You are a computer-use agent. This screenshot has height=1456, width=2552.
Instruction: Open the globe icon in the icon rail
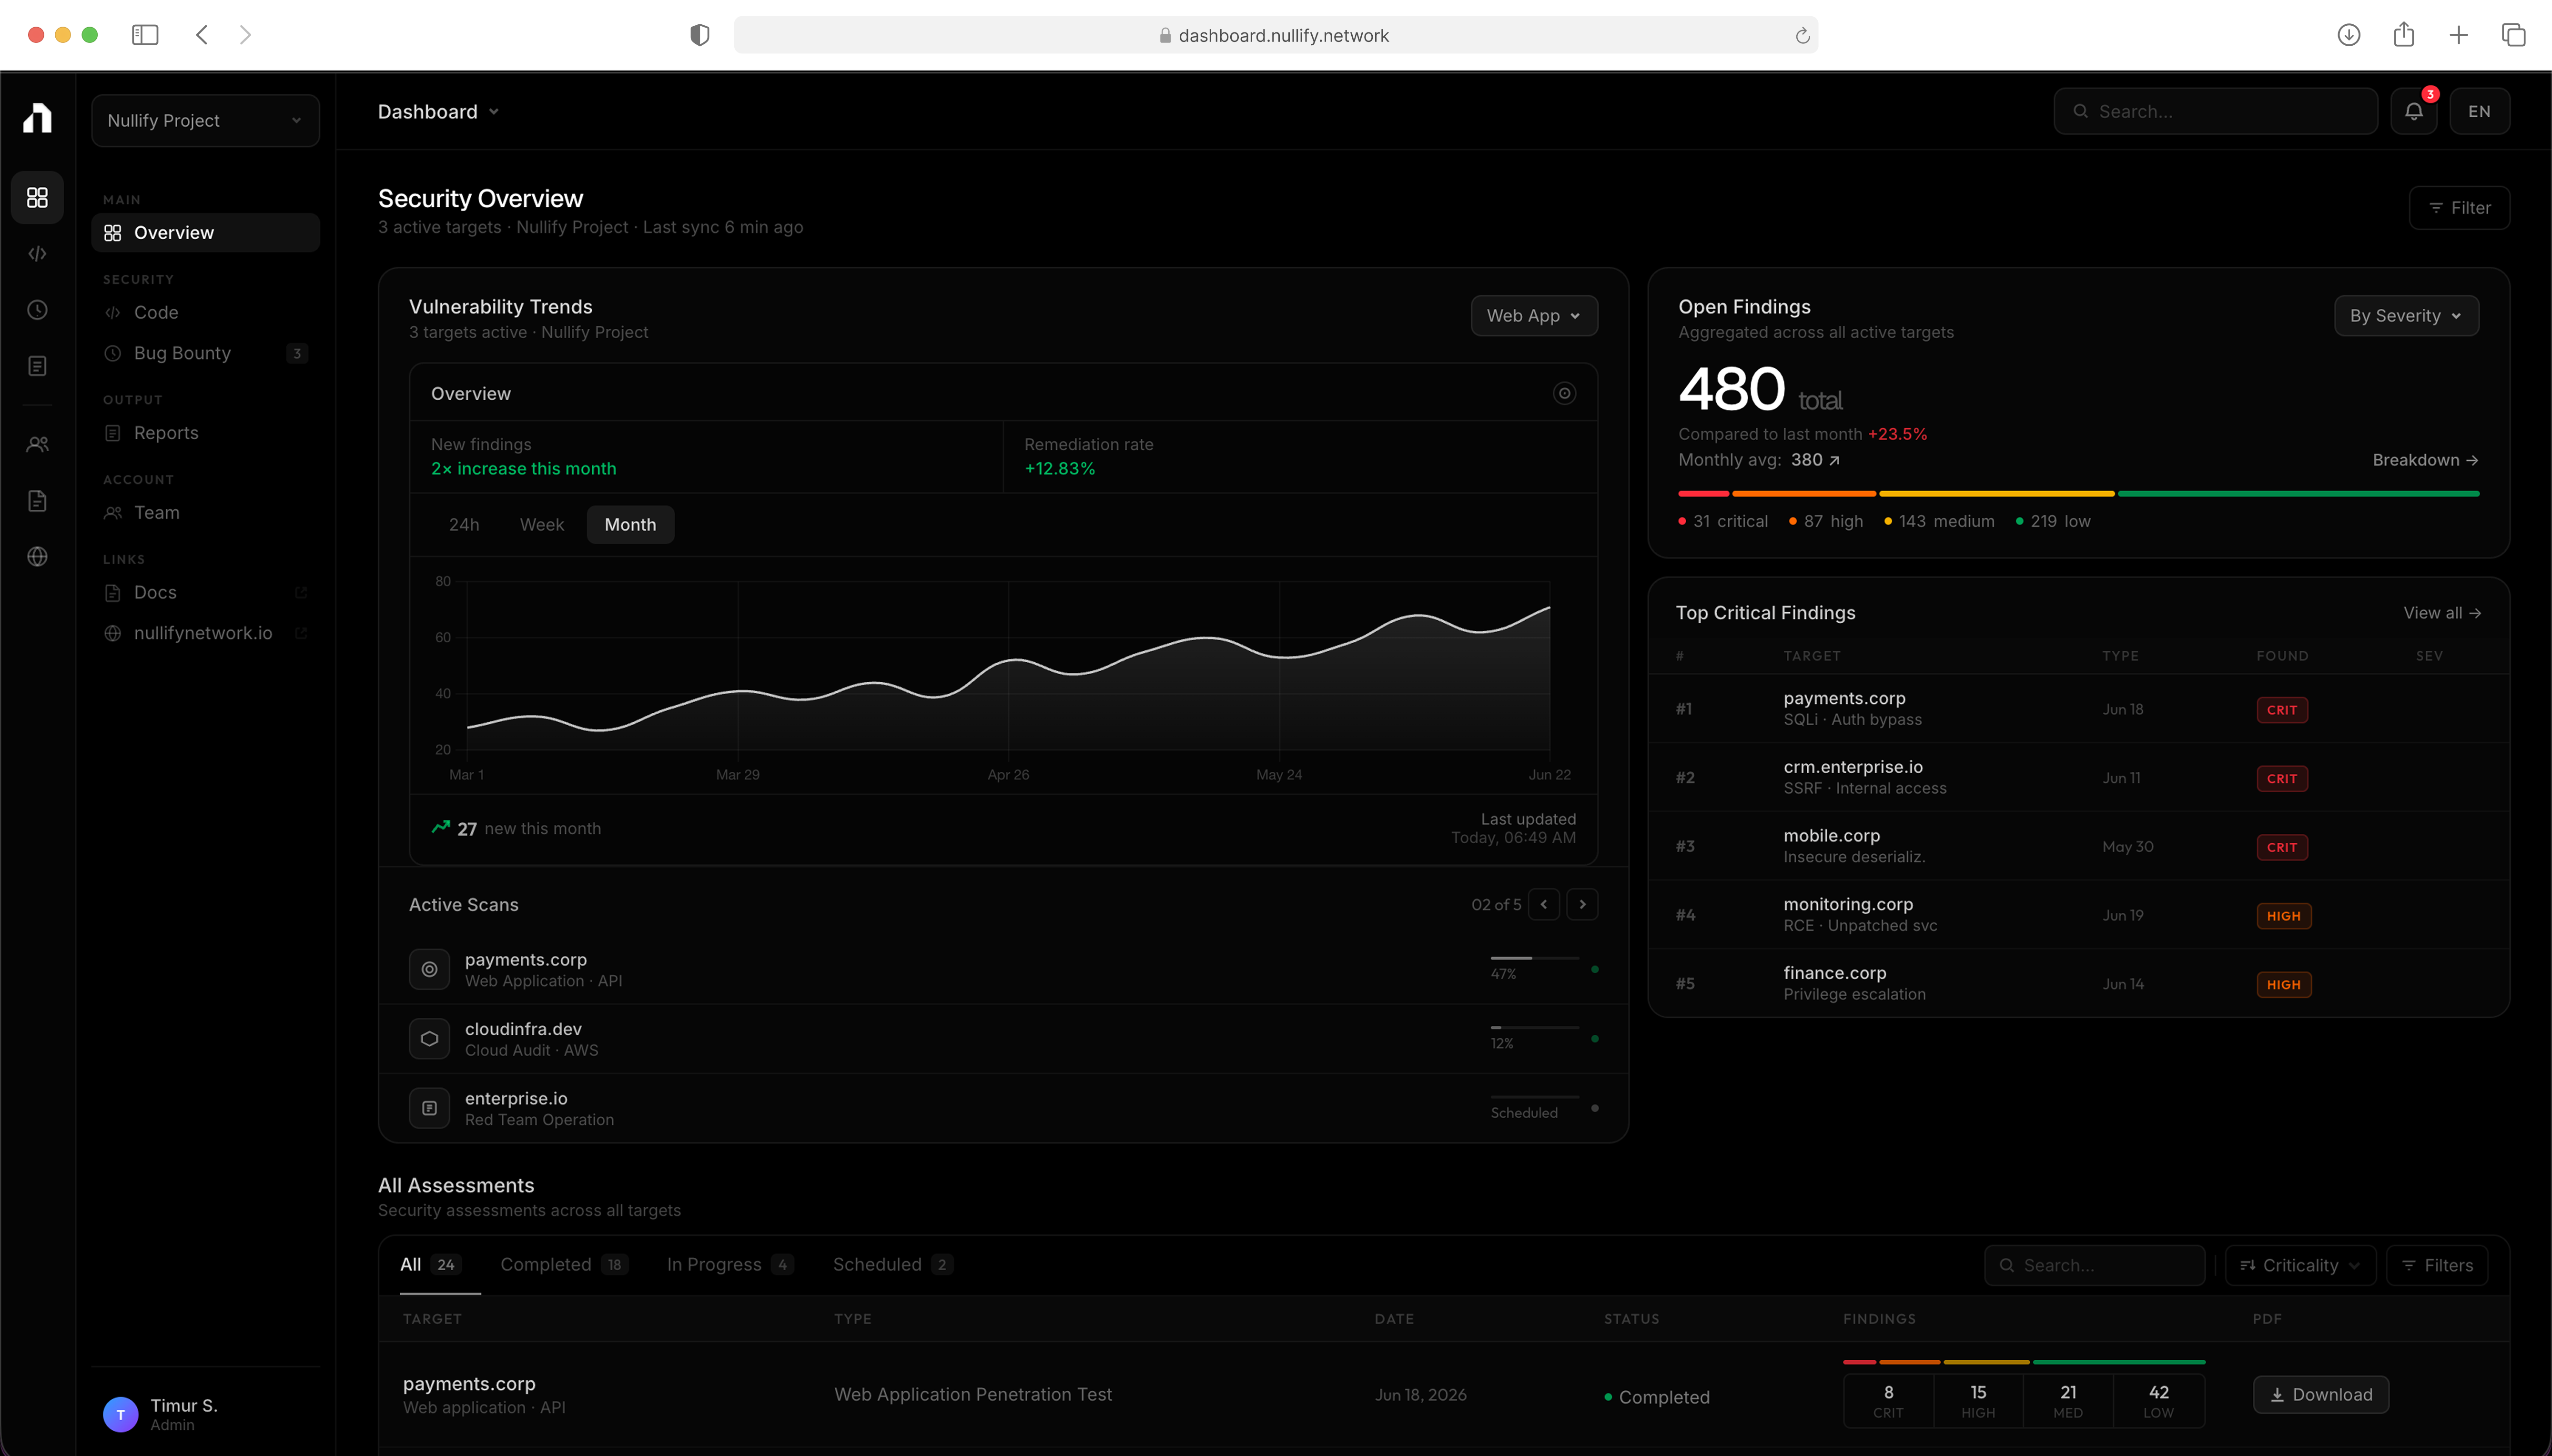tap(37, 557)
